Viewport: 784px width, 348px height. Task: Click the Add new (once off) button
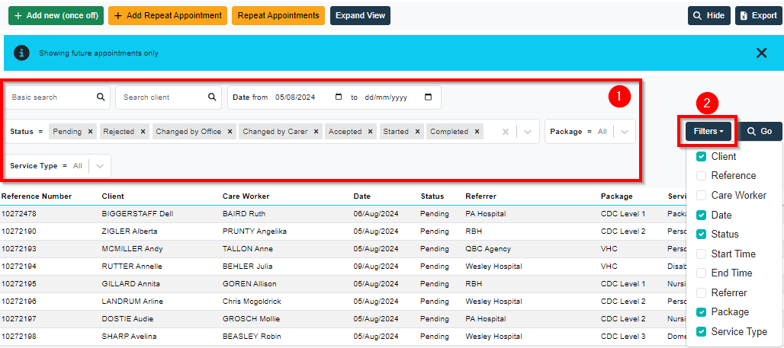[56, 15]
